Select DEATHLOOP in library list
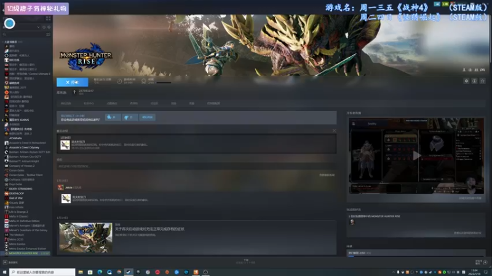The width and height of the screenshot is (492, 276). (17, 193)
